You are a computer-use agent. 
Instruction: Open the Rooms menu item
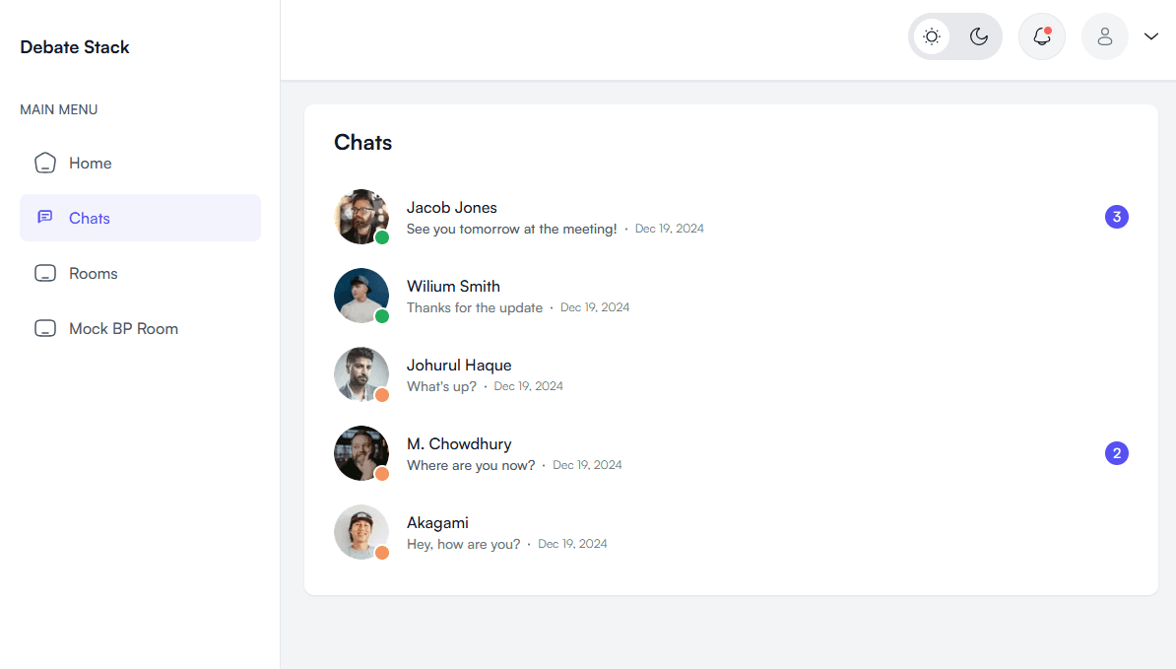click(x=94, y=274)
